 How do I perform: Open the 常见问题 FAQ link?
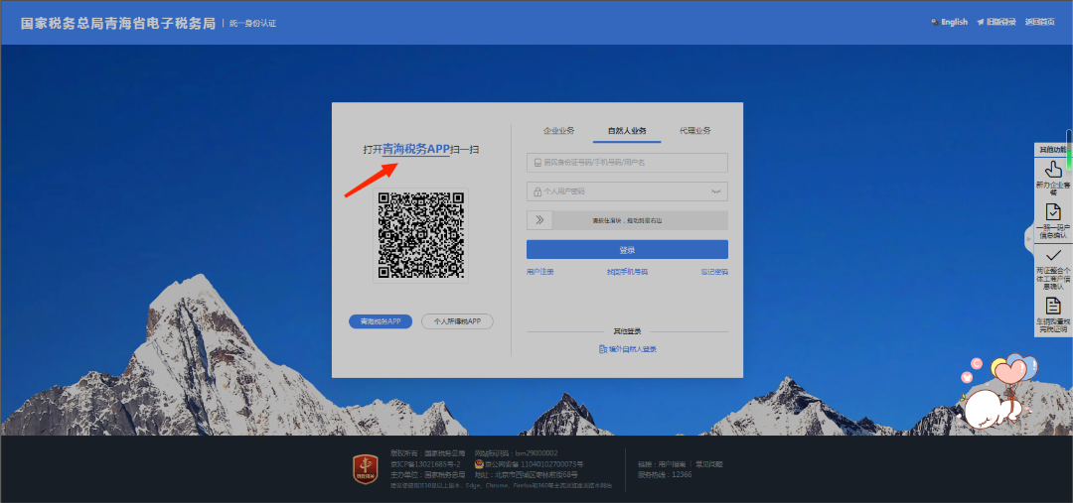point(709,464)
